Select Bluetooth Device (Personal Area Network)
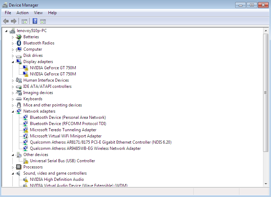The height and width of the screenshot is (197, 271). (68, 117)
